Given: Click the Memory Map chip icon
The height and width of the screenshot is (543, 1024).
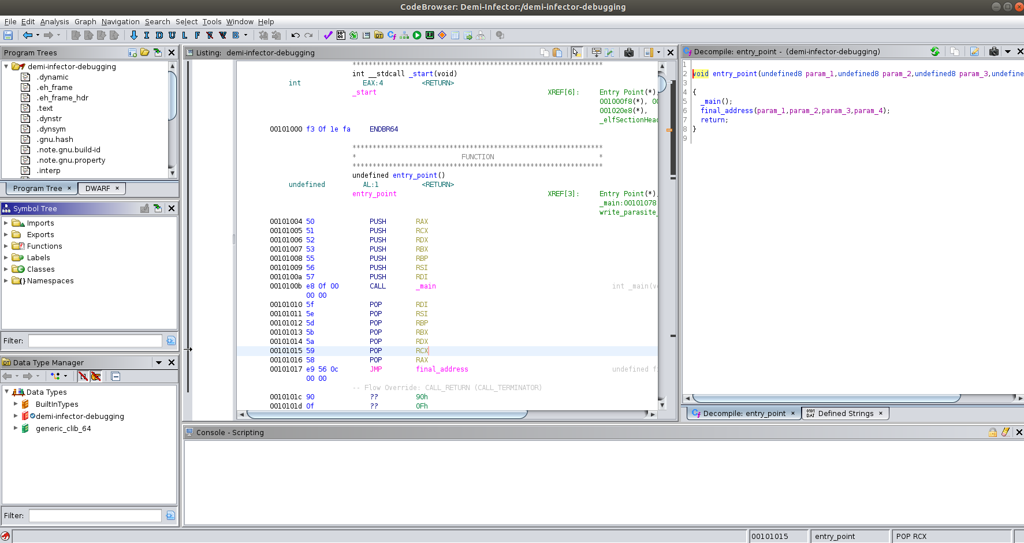Looking at the screenshot, I should (430, 36).
